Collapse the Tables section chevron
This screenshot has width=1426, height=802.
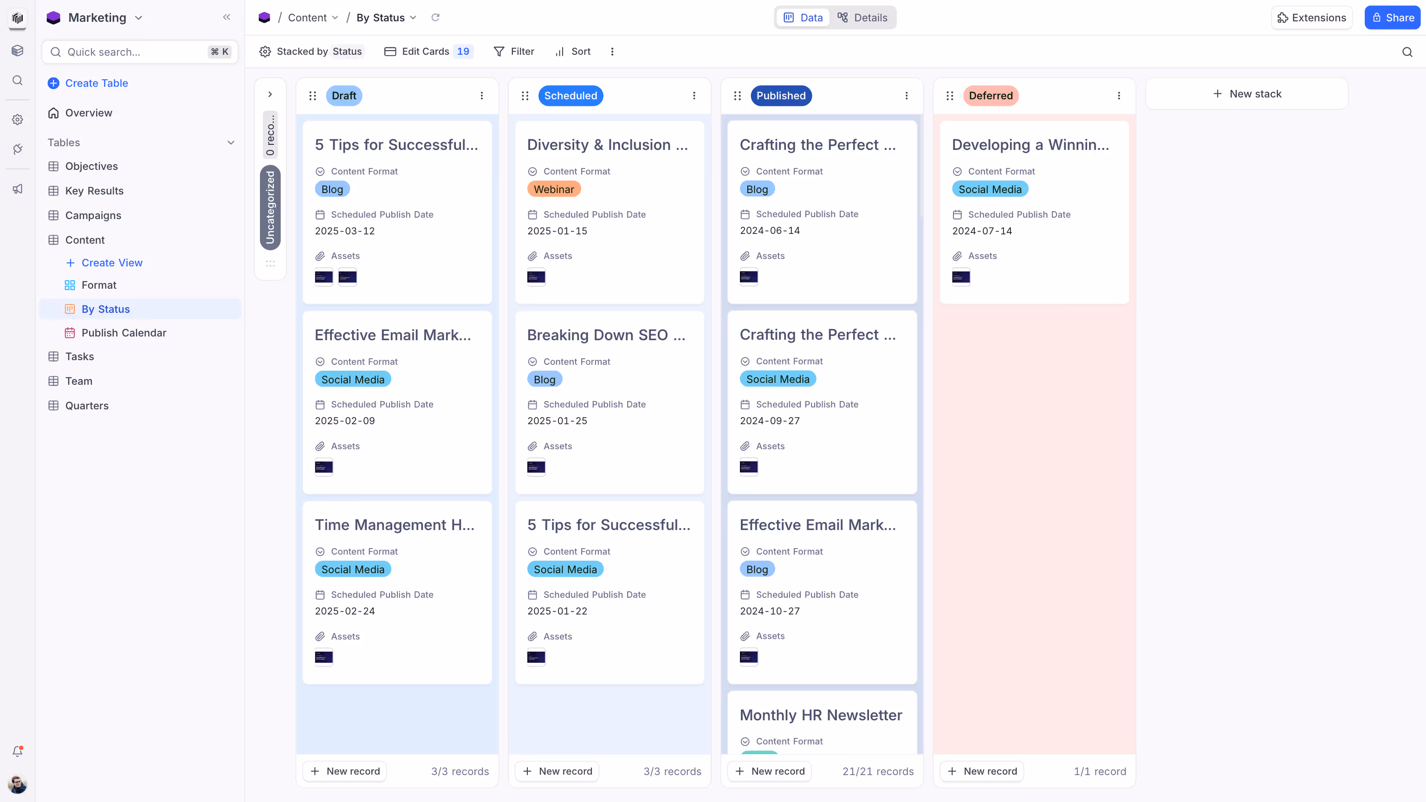coord(231,142)
